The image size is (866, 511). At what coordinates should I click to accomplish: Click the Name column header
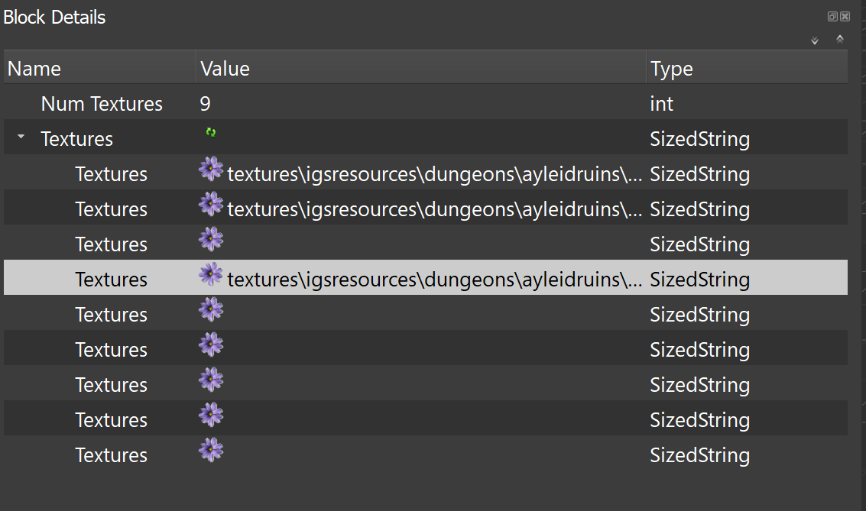click(x=34, y=69)
